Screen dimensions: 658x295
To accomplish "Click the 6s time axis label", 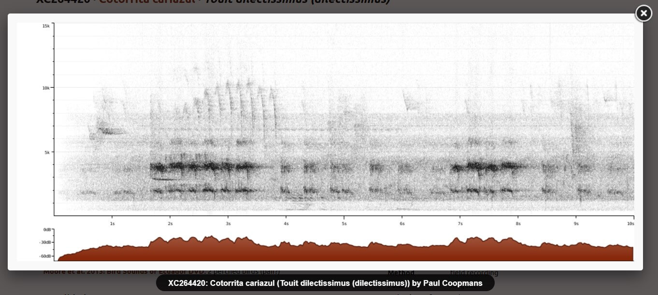I will (402, 224).
